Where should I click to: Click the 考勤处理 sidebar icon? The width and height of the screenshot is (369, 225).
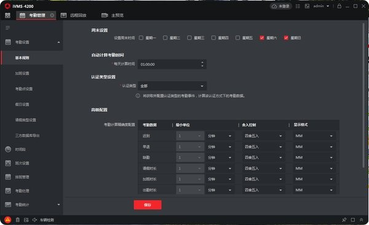pos(8,191)
